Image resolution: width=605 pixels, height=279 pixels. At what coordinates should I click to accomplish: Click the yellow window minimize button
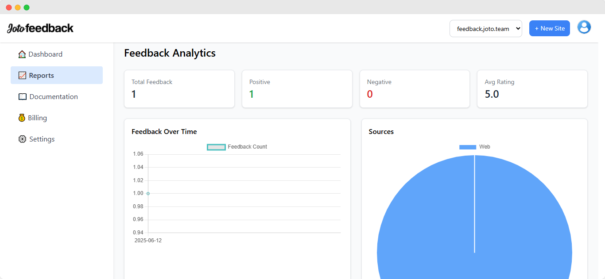[x=18, y=8]
